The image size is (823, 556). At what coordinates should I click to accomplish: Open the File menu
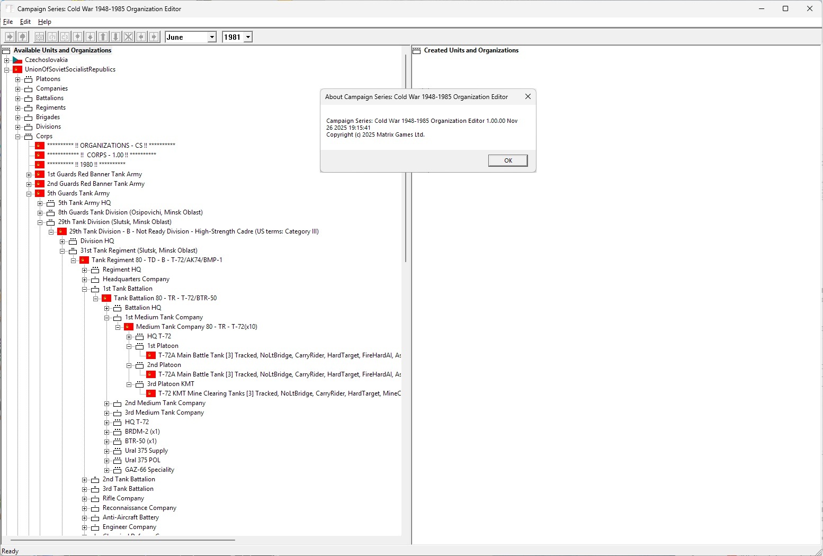tap(8, 22)
